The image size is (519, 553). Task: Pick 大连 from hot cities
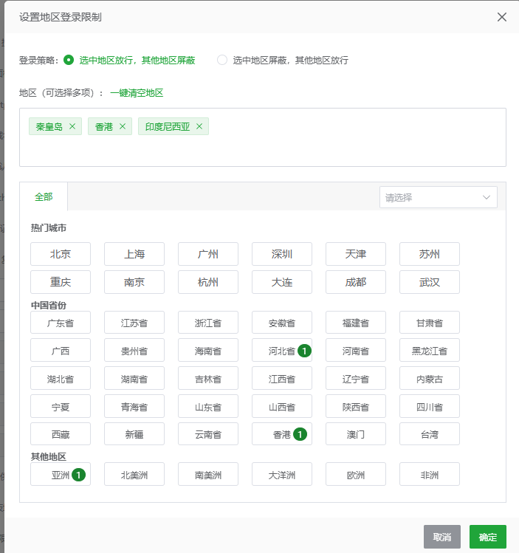pos(282,282)
